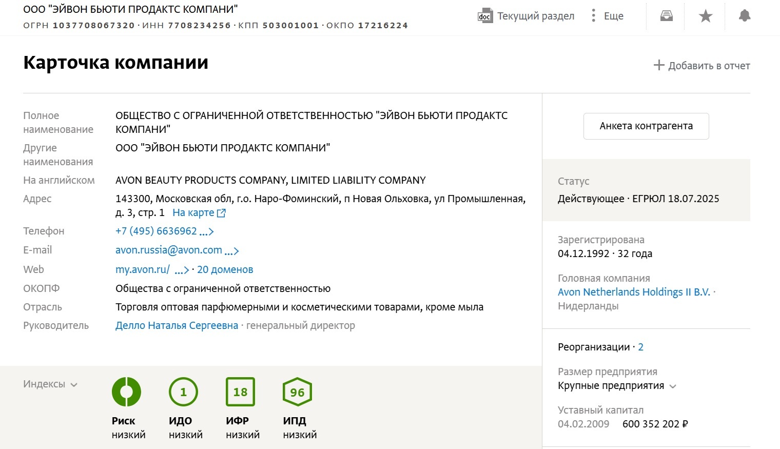Open director Делло Наталья Сергеевна profile
Screen dimensions: 780x449
177,326
